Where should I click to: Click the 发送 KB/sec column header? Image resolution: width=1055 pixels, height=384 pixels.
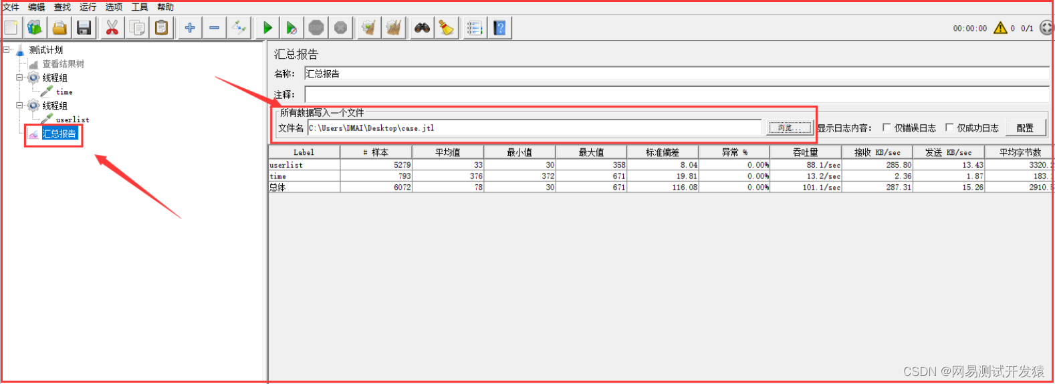[949, 152]
